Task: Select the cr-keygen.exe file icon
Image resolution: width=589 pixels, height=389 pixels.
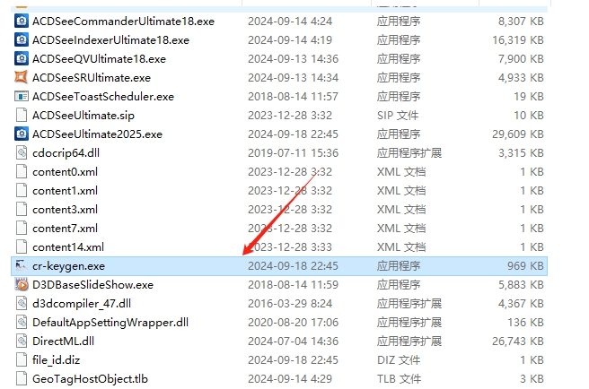Action: [x=22, y=266]
